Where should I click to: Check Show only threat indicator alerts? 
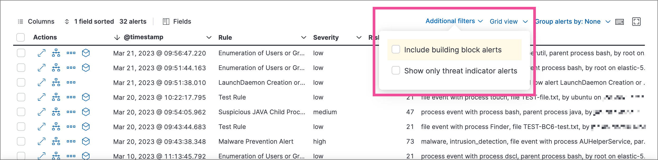click(395, 71)
